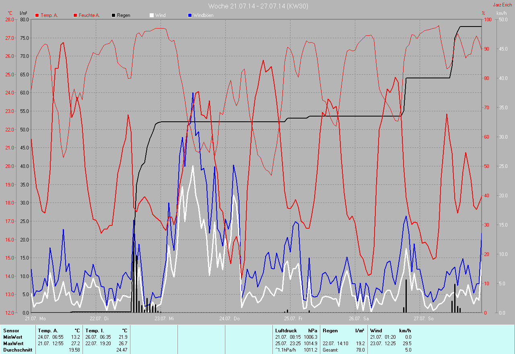Click the '100' humidity axis value

[x=488, y=19]
